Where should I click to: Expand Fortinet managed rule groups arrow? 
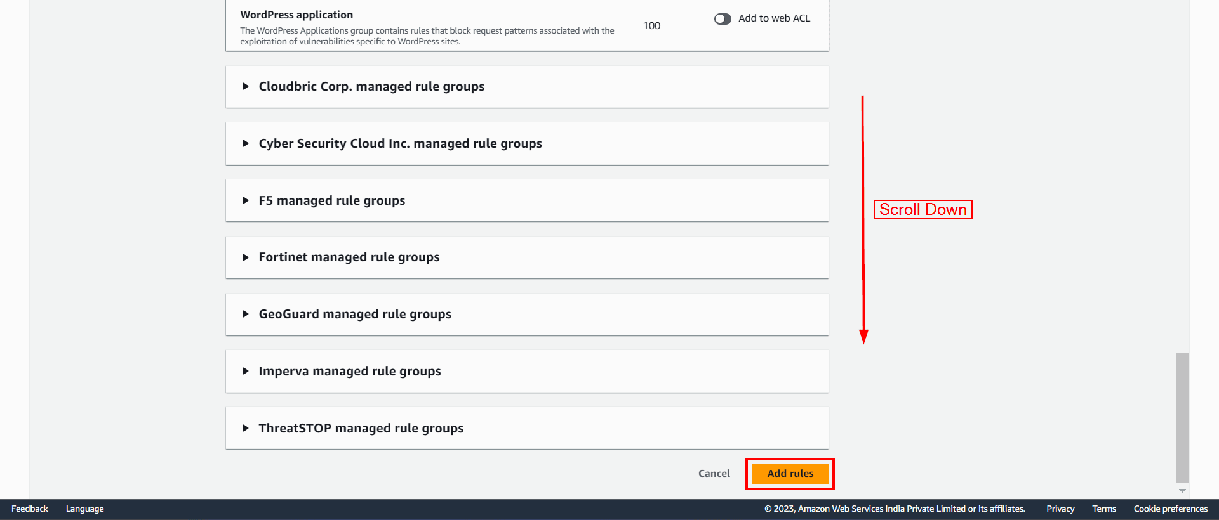tap(245, 257)
